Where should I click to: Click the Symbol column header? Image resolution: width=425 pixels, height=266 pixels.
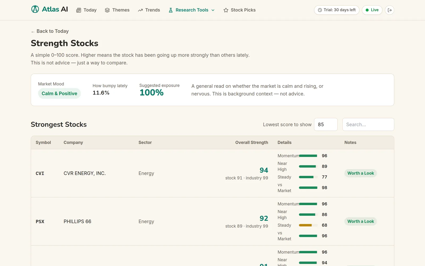pos(43,143)
